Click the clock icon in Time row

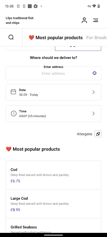[14, 113]
